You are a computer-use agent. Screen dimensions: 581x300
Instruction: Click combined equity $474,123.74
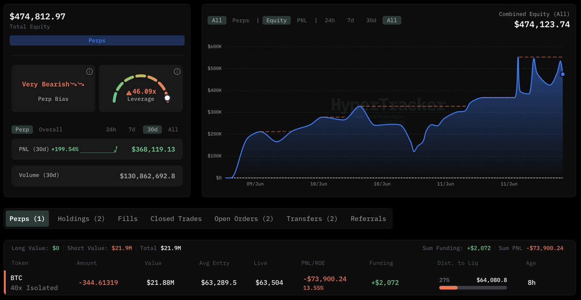pyautogui.click(x=542, y=24)
